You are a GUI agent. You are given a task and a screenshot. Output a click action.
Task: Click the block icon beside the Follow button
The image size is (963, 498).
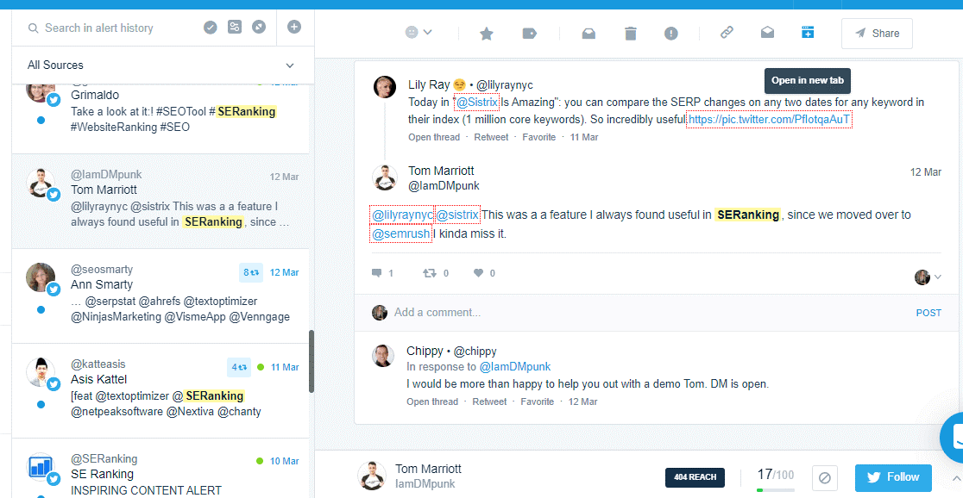coord(826,477)
